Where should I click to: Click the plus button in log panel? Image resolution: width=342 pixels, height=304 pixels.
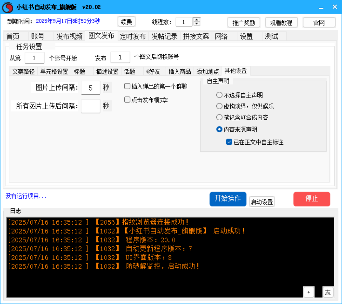(309, 292)
